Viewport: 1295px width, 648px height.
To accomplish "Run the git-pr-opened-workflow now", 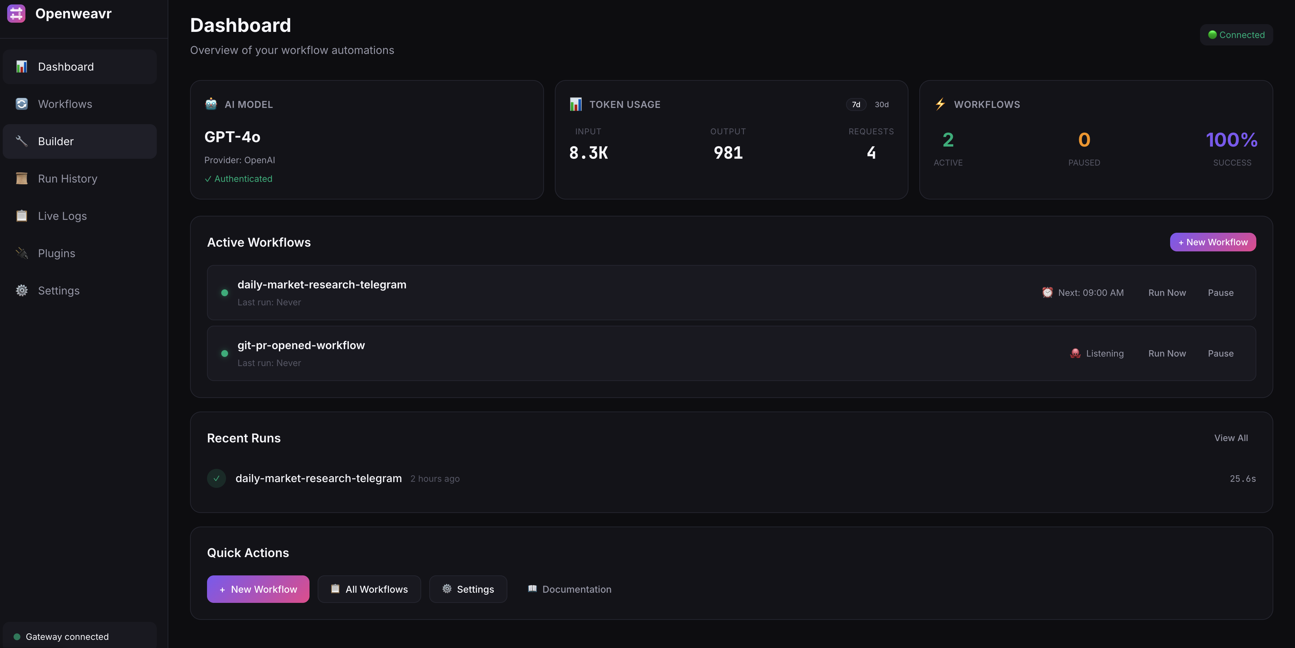I will tap(1167, 354).
